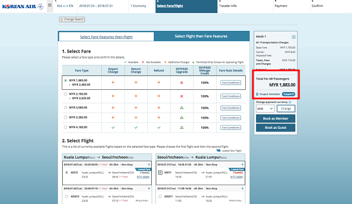Click Depart Change plus icon for MYR 1,883.00
Viewport: 352px width, 204px height.
click(x=113, y=83)
